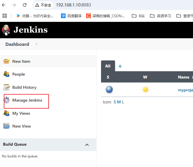Click the Build History notepad icon
Image resolution: width=193 pixels, height=167 pixels.
[x=6, y=87]
